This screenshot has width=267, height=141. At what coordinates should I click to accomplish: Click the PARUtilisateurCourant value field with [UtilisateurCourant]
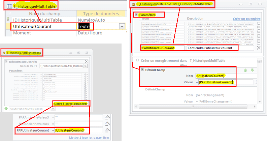[x=78, y=130]
